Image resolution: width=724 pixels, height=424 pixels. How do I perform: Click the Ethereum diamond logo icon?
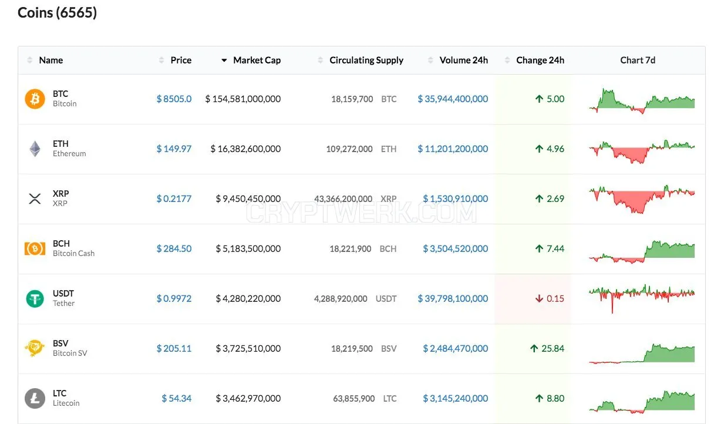point(35,149)
